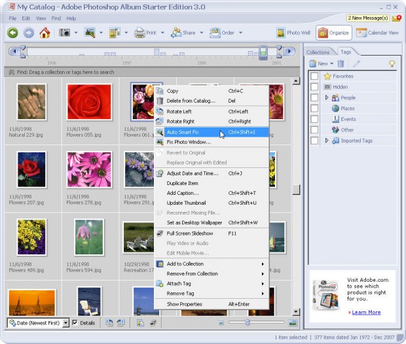Check the Imported Tags checkbox

314,141
